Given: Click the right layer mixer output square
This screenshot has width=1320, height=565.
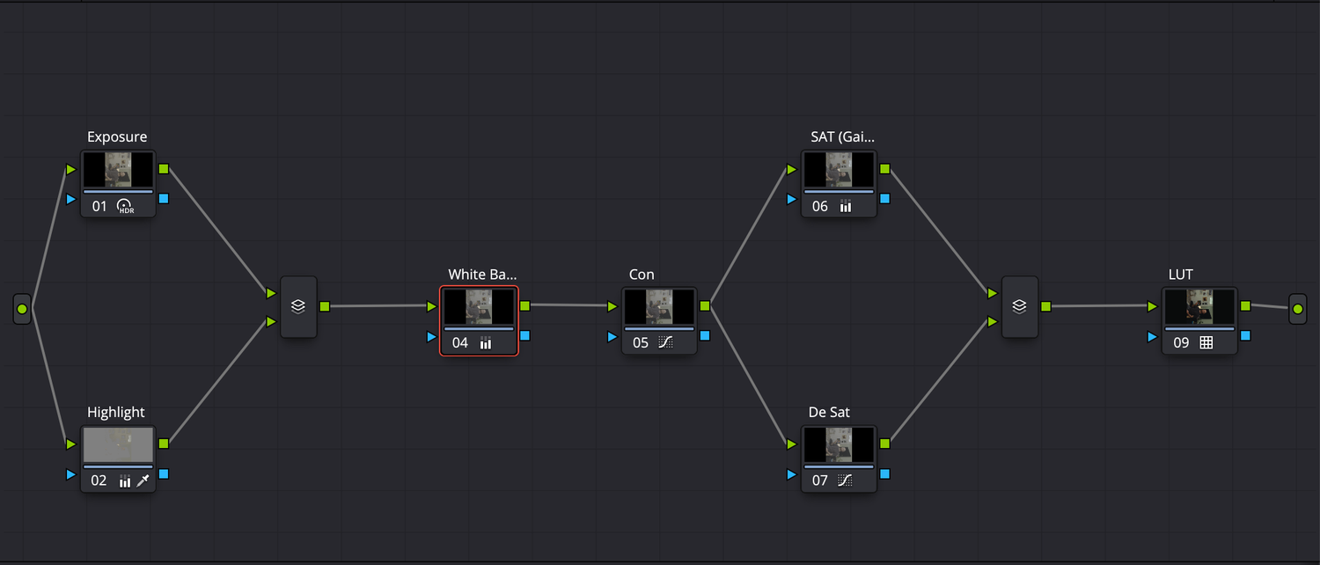Looking at the screenshot, I should tap(1046, 306).
